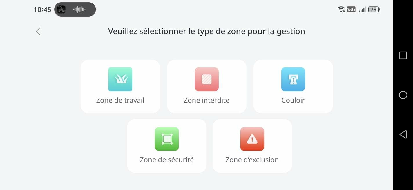Screen dimensions: 413x190
Task: Go back using the top-left chevron
Action: [x=38, y=31]
